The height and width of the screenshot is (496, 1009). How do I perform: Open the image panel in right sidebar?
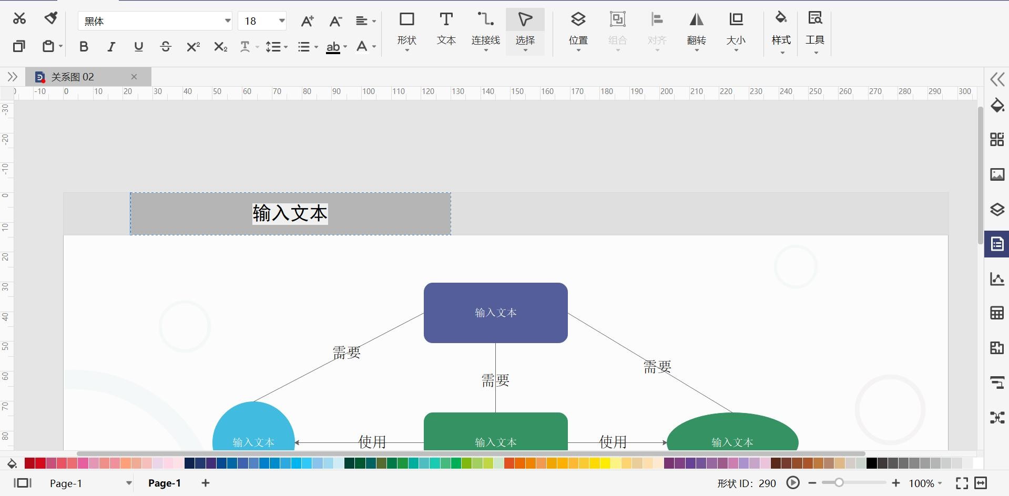[997, 175]
